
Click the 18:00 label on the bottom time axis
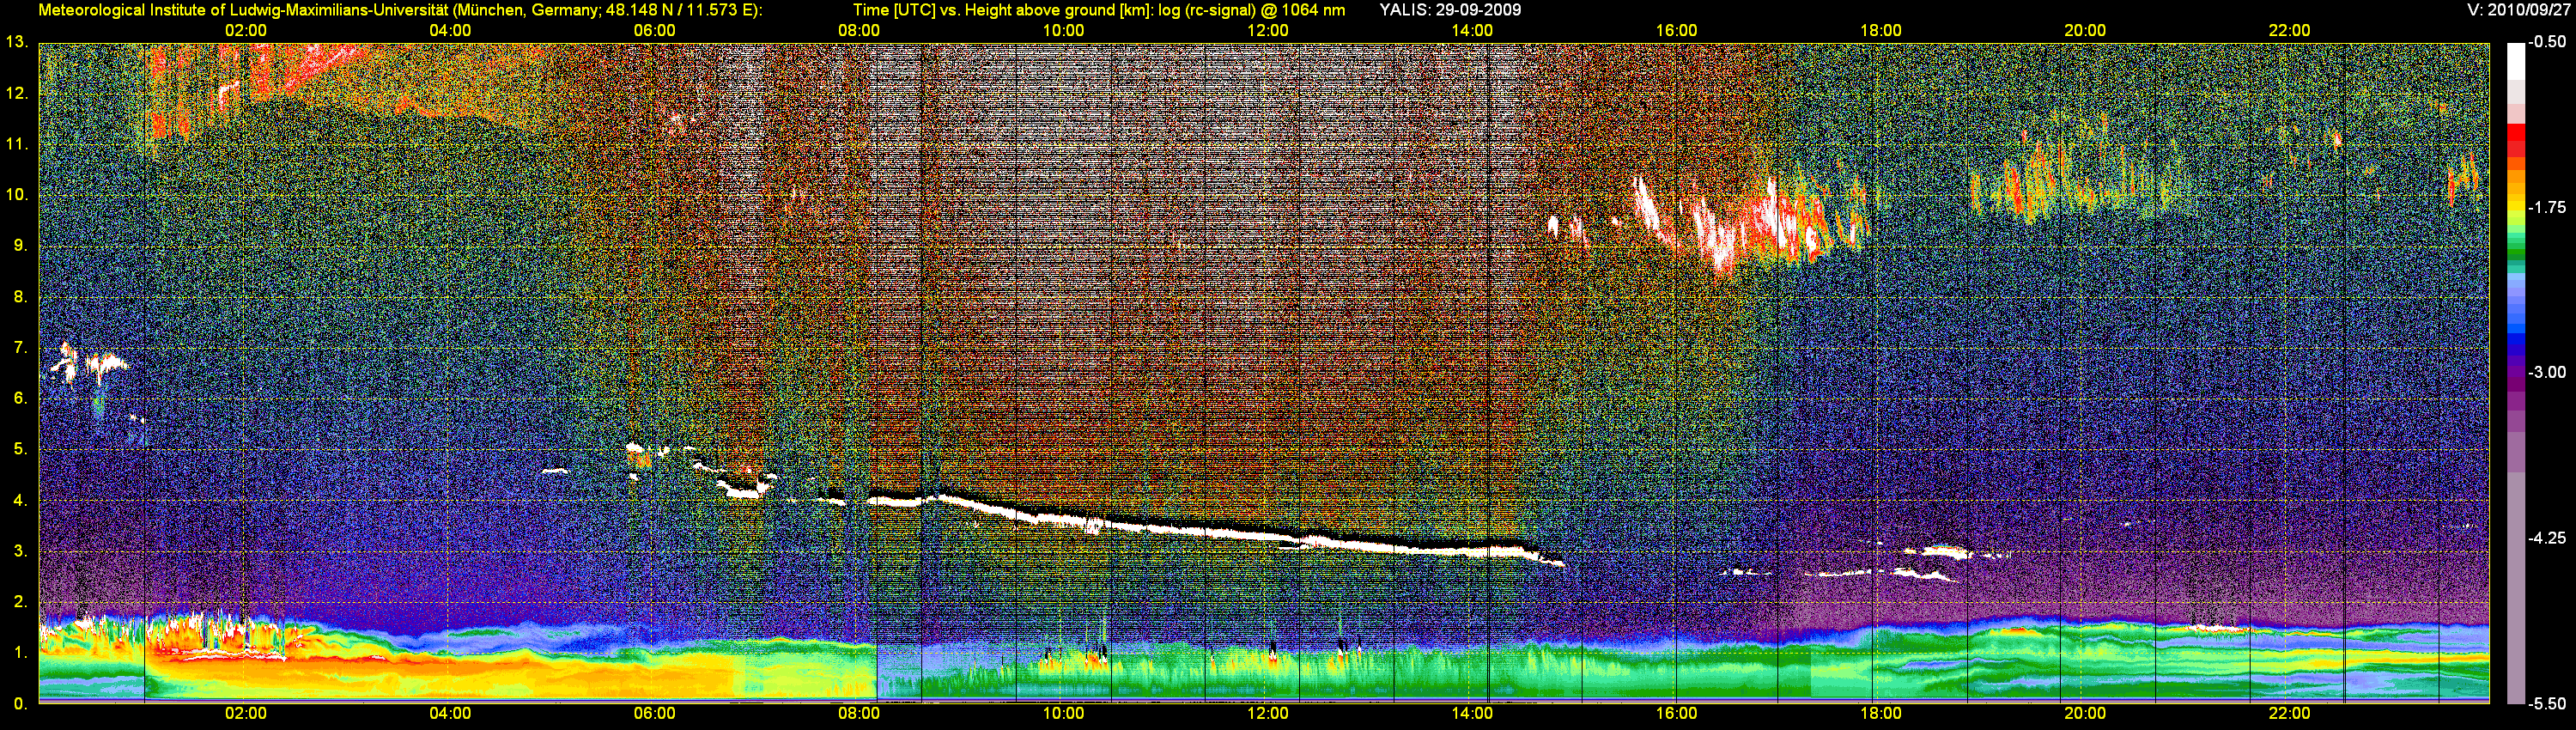[1881, 714]
